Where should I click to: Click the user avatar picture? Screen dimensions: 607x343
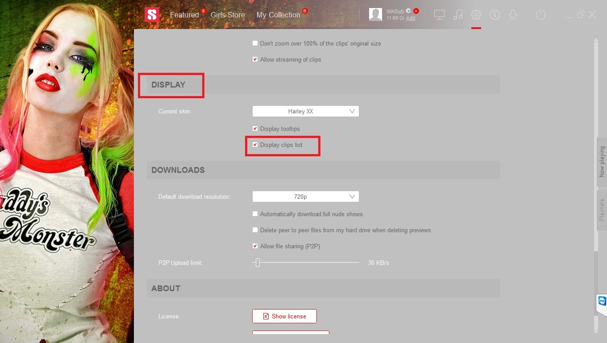point(375,14)
